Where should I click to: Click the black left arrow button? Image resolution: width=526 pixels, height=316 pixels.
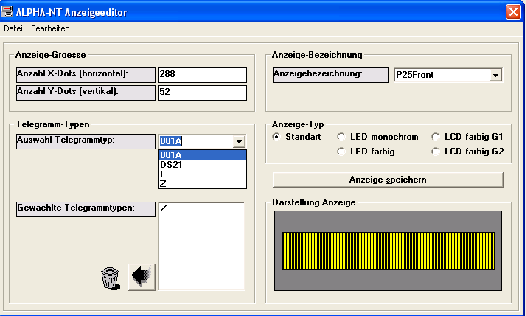(142, 277)
